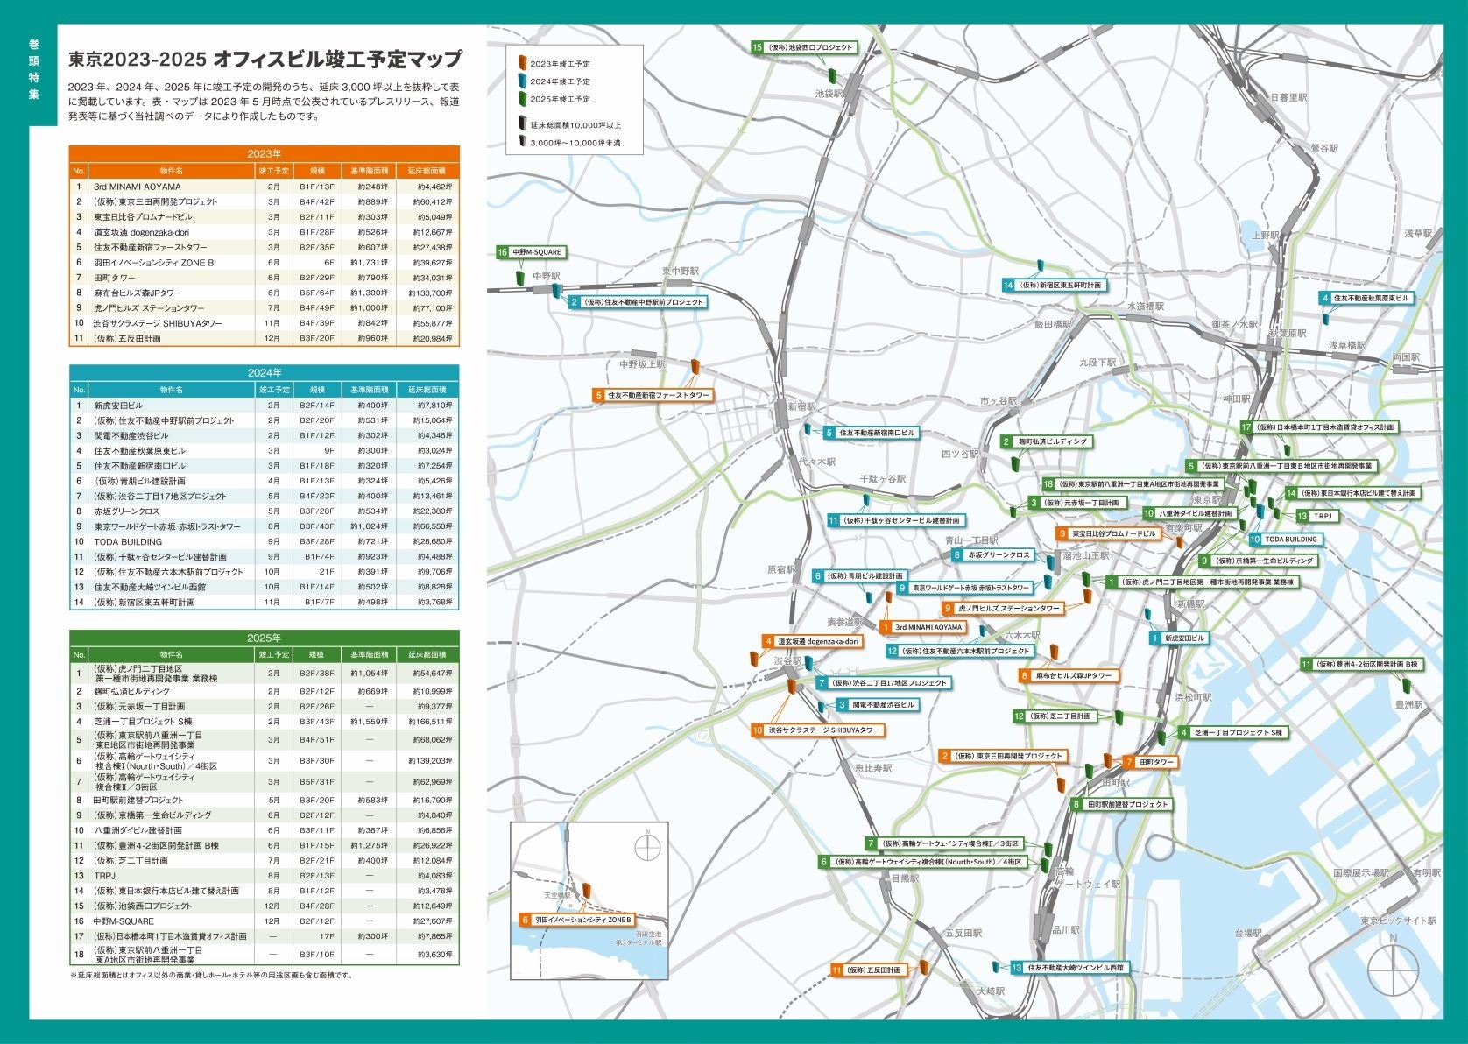1468x1044 pixels.
Task: Click the ※延床総面積 footnote below the tables
Action: coord(211,975)
